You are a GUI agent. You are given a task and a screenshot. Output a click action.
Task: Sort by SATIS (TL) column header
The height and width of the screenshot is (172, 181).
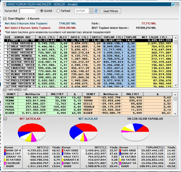pos(80,37)
